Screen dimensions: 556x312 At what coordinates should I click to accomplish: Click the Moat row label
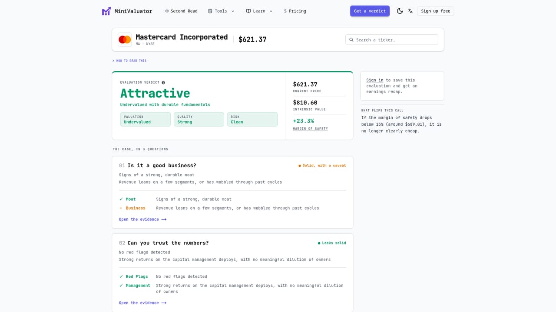click(131, 199)
